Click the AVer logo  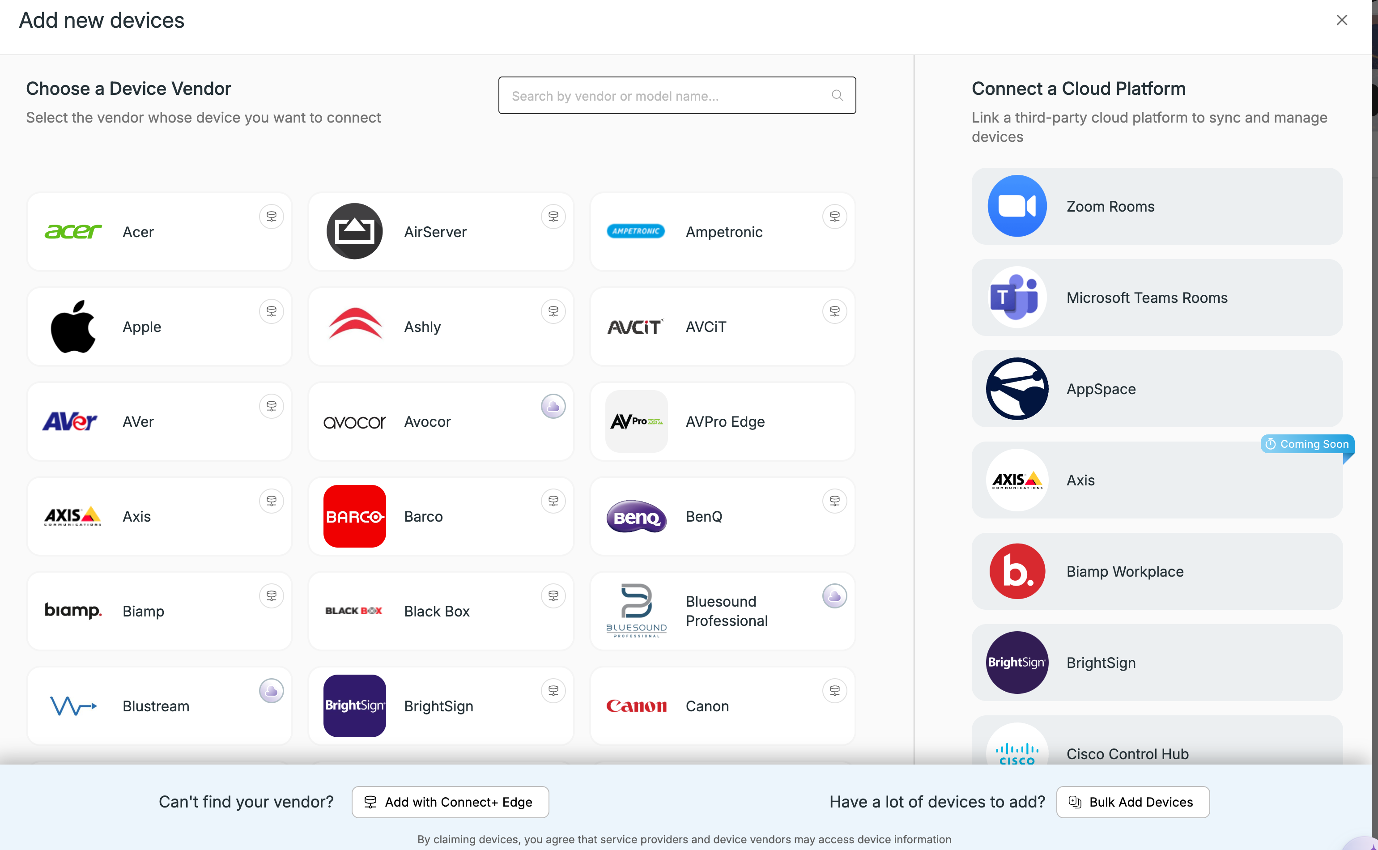(x=70, y=421)
